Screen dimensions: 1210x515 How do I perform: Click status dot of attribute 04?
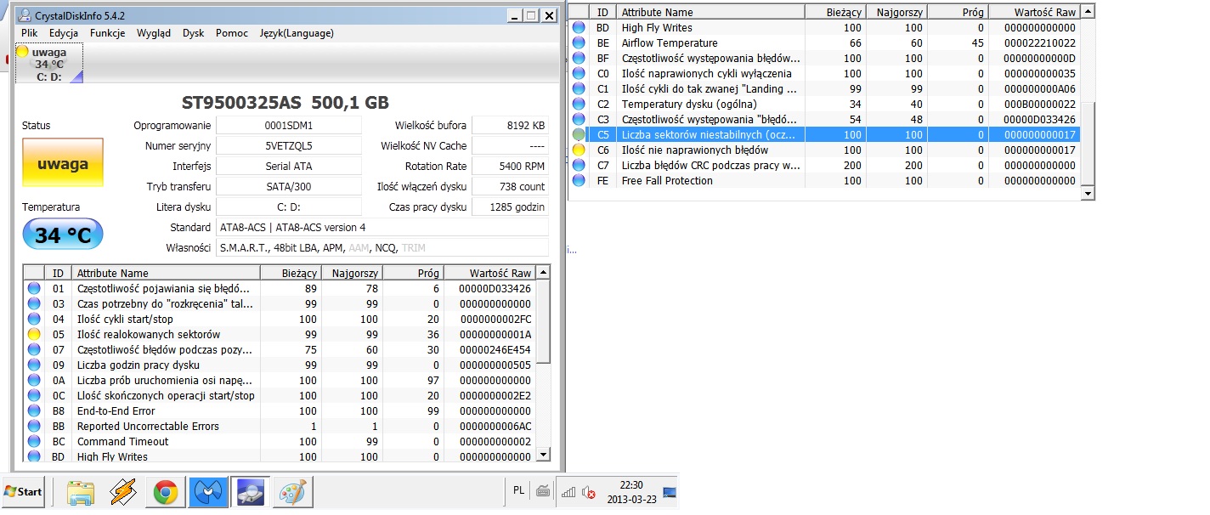coord(34,319)
